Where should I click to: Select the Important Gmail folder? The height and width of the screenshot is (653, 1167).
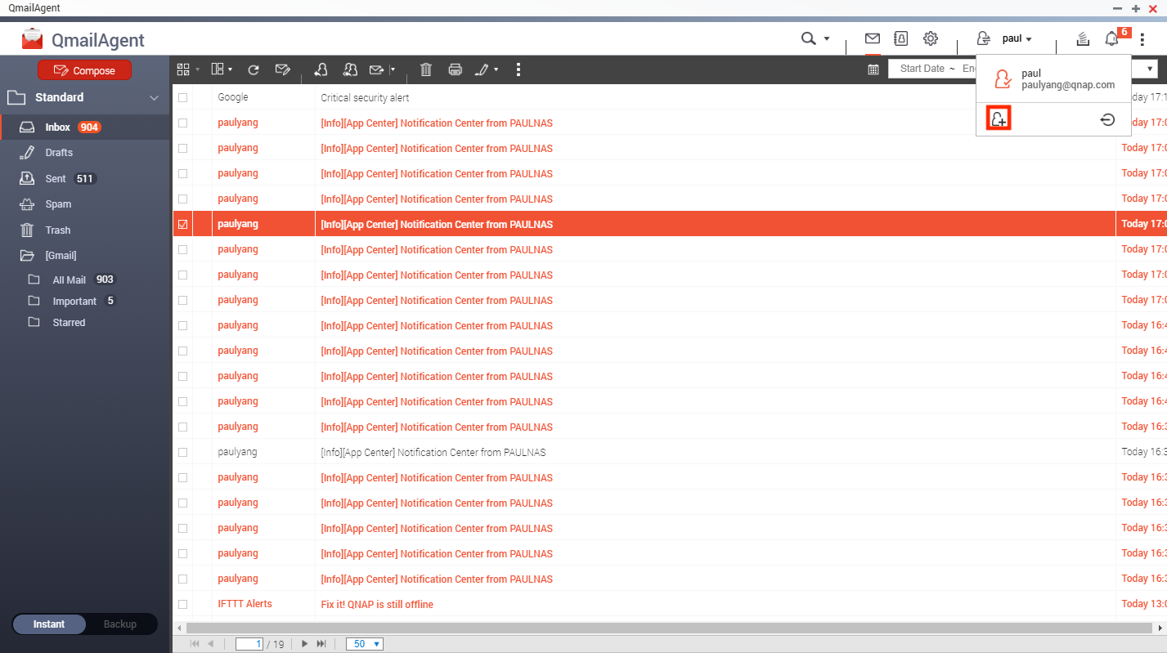(74, 302)
